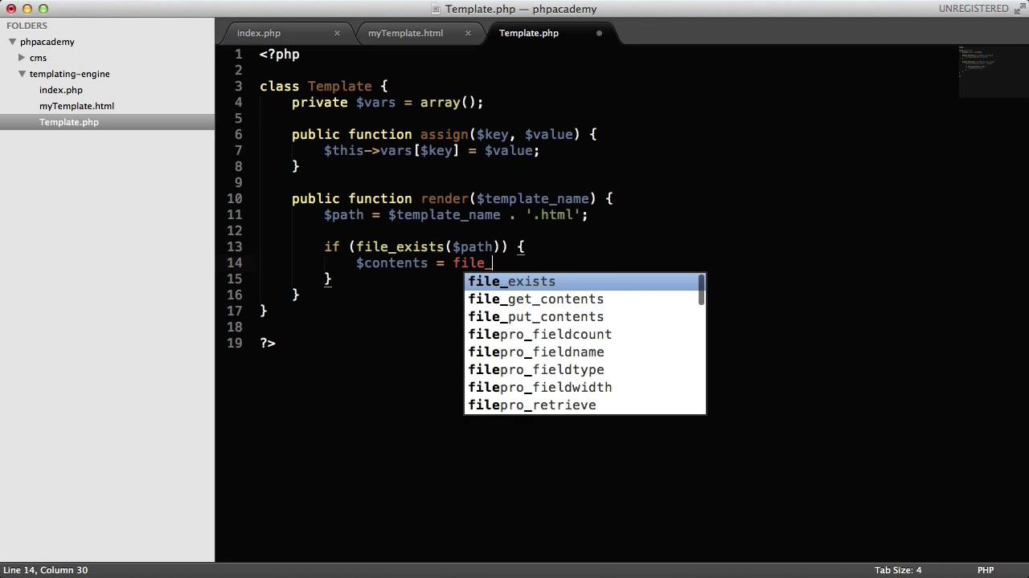Click the green zoom window button
Screen dimensions: 1029x578
click(x=43, y=9)
